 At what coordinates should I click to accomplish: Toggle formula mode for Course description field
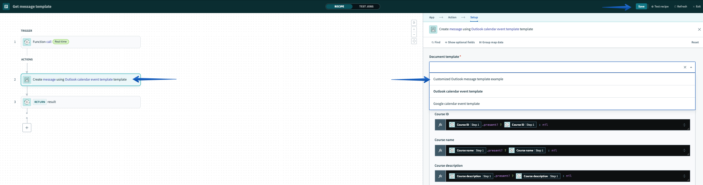coord(440,176)
